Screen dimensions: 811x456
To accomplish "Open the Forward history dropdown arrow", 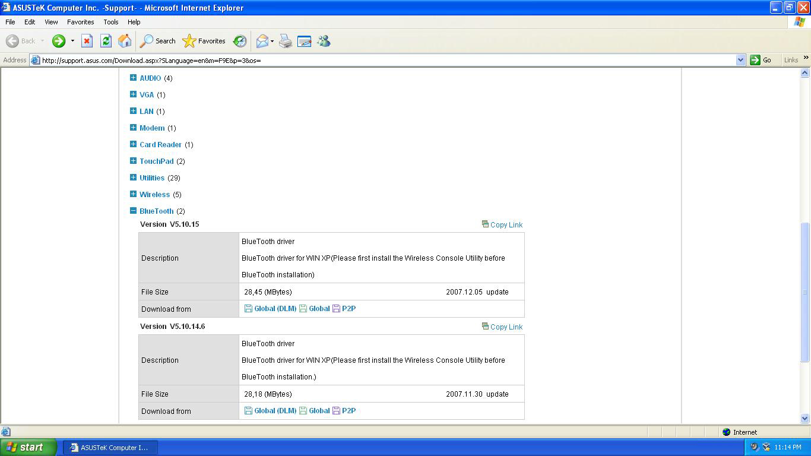I will (72, 41).
